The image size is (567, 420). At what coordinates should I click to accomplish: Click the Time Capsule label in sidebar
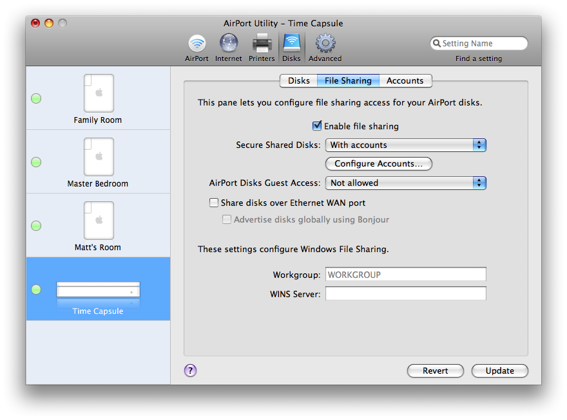coord(98,311)
